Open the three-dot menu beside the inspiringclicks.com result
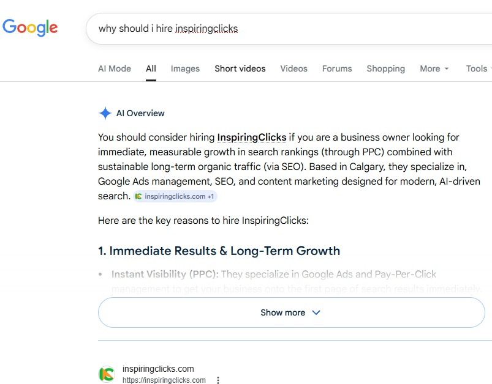Image resolution: width=492 pixels, height=384 pixels. click(218, 380)
